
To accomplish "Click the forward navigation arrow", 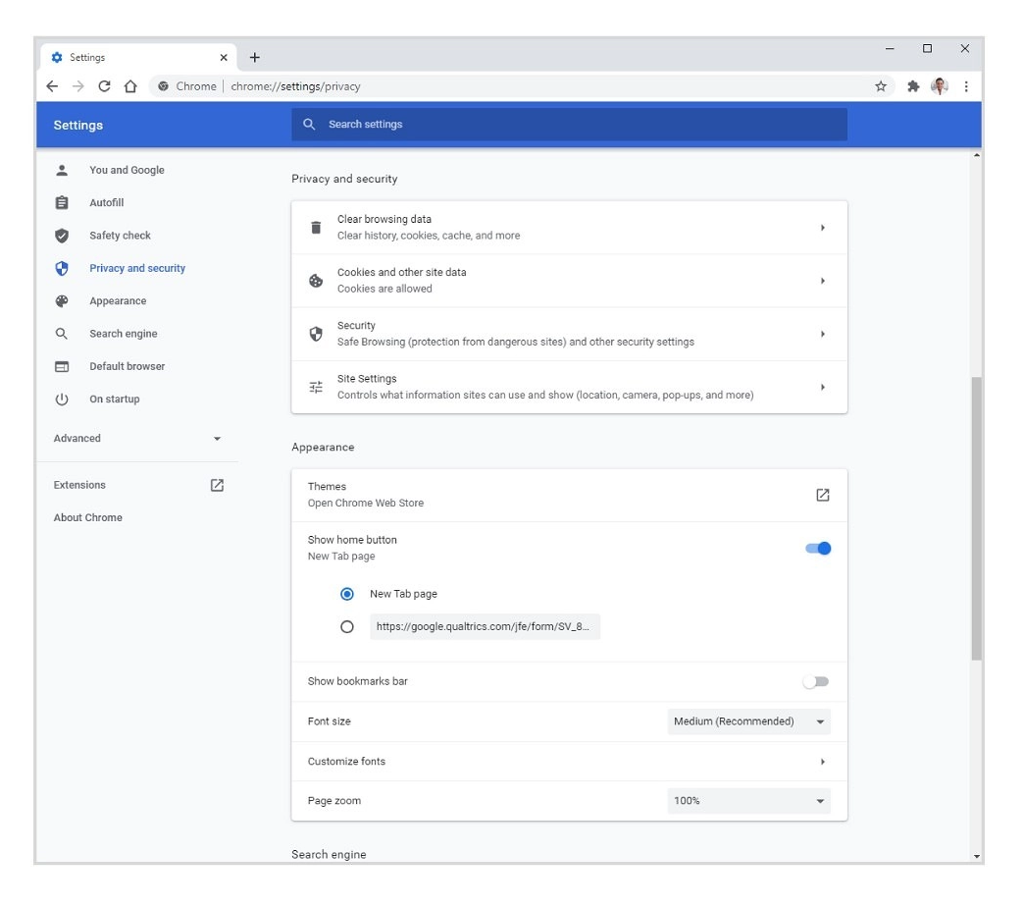I will pos(78,86).
